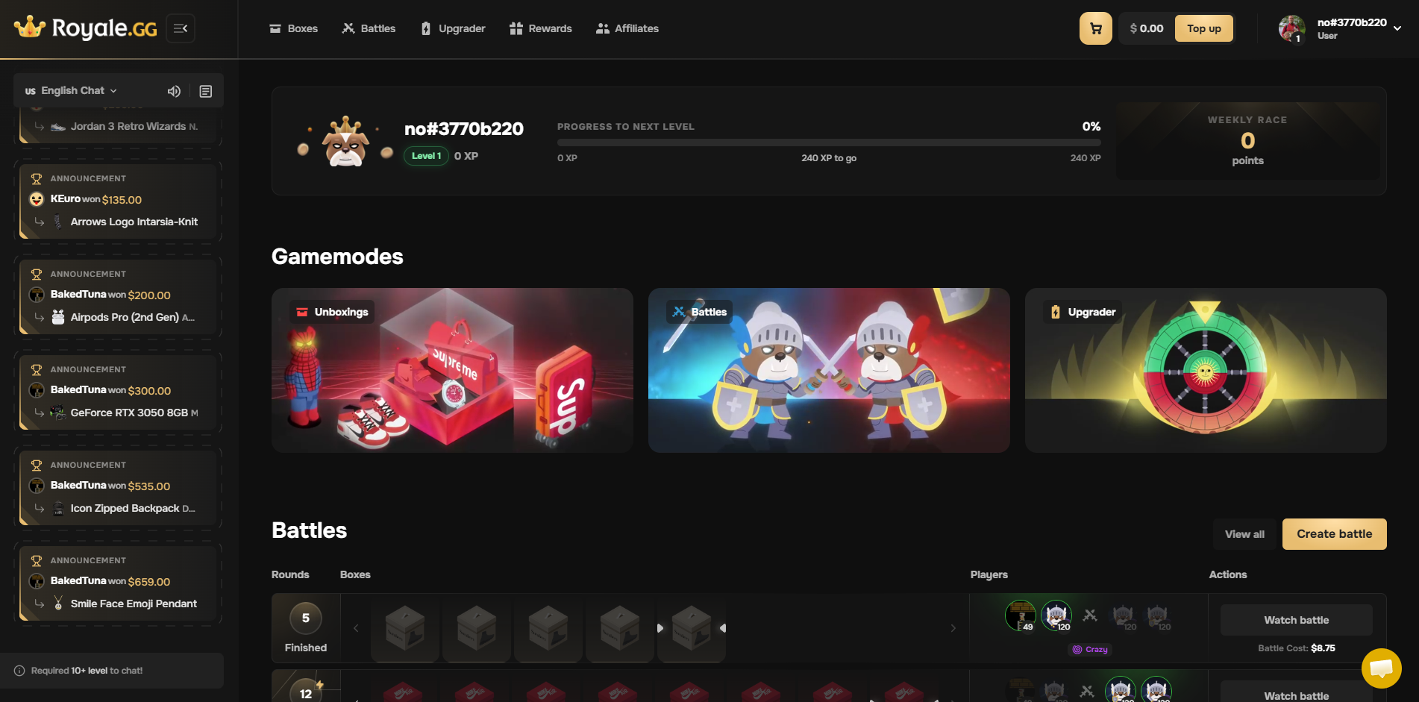Collapse the sidebar with the menu toggle icon

pyautogui.click(x=181, y=28)
